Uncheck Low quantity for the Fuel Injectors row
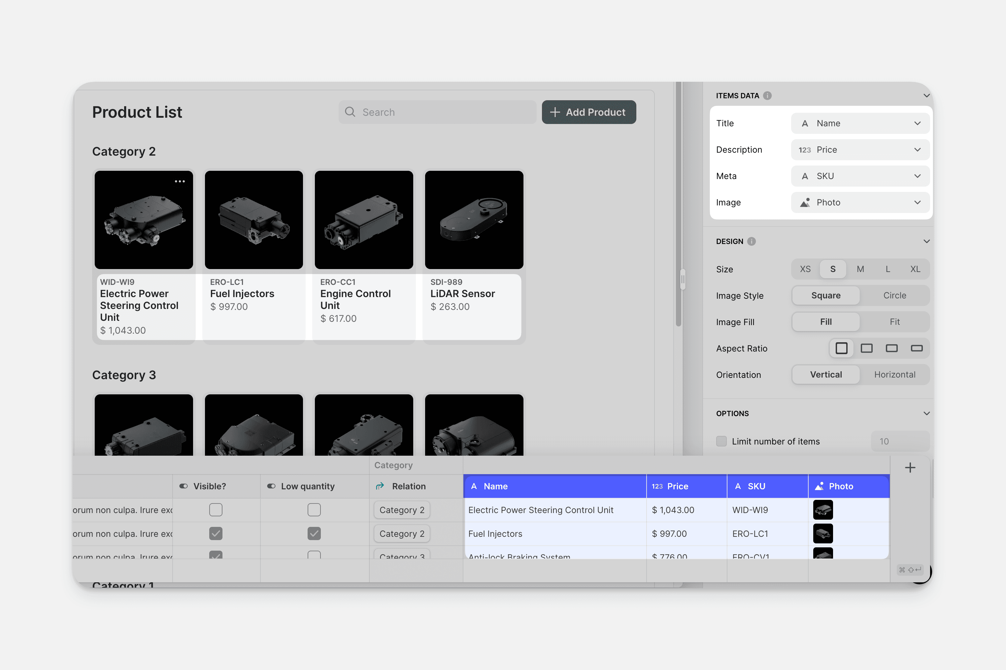 (314, 533)
